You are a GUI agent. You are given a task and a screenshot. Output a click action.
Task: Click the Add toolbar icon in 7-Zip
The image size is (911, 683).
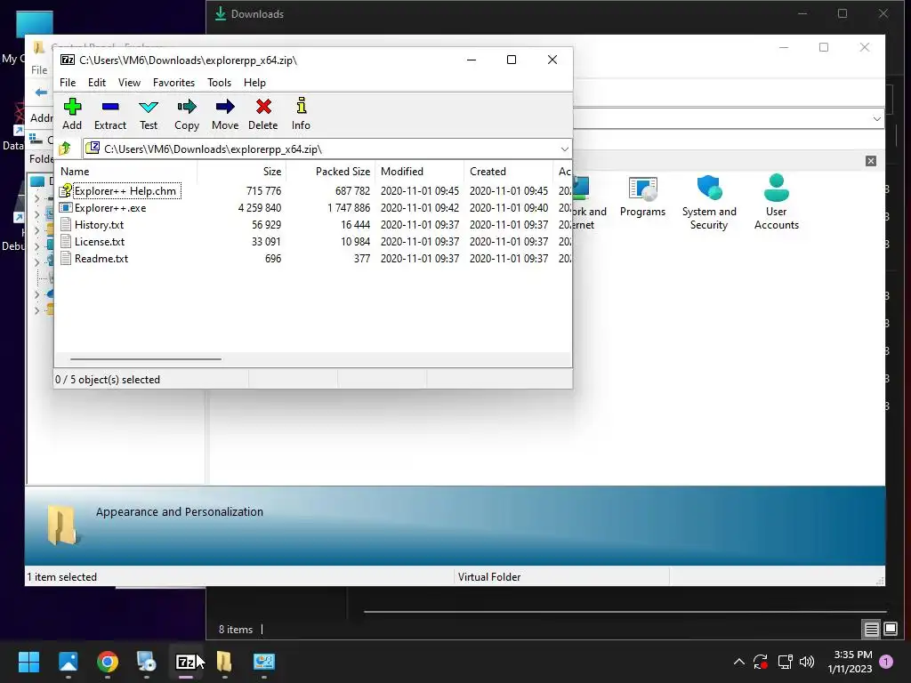click(x=72, y=114)
